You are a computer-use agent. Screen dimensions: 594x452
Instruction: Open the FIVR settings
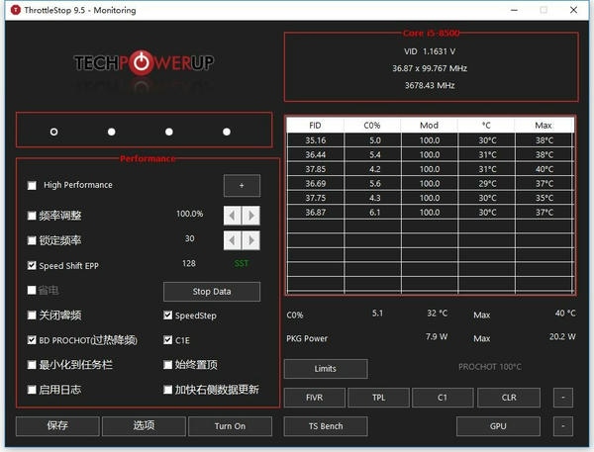pyautogui.click(x=315, y=398)
